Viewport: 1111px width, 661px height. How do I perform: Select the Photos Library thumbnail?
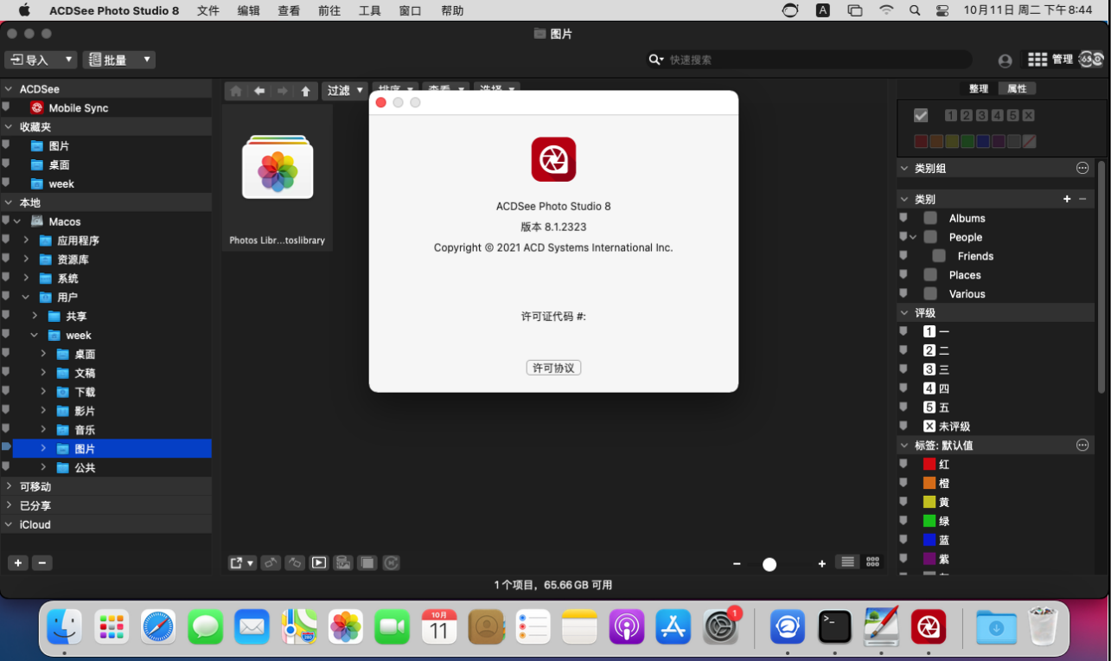tap(278, 177)
